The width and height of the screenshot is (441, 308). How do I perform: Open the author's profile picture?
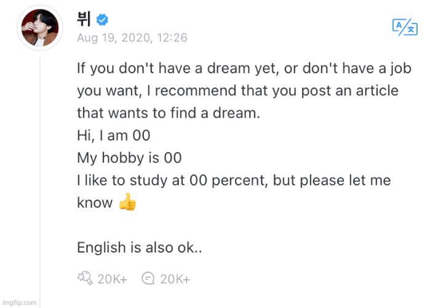point(40,27)
